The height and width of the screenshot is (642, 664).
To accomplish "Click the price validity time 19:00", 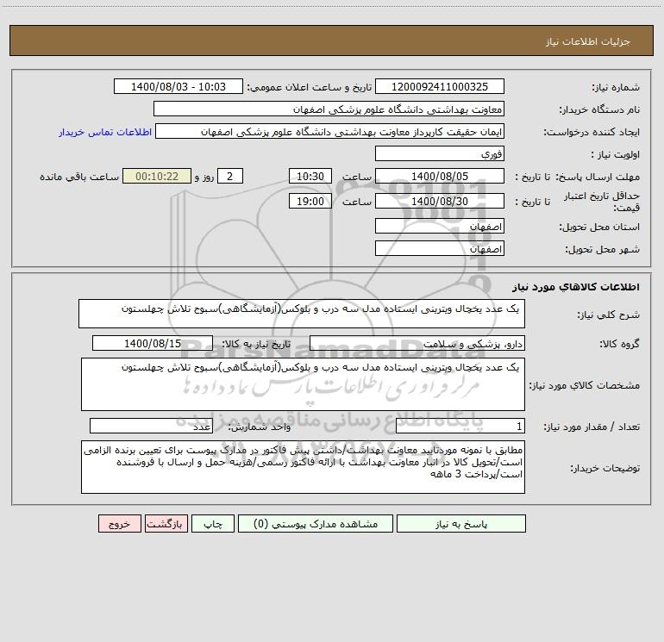I will coord(310,201).
